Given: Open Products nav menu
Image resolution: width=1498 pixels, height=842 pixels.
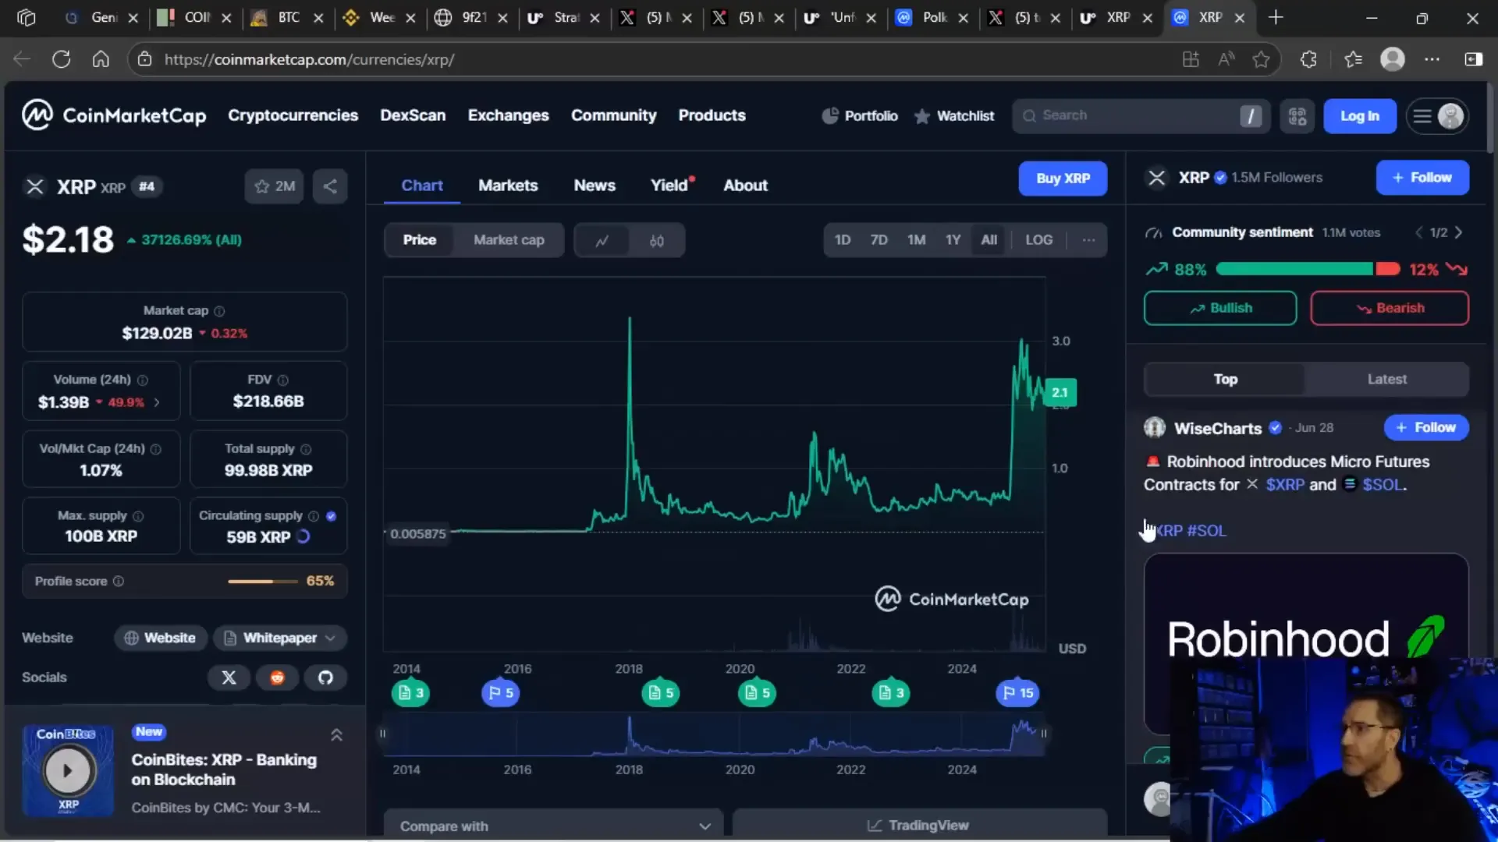Looking at the screenshot, I should [x=712, y=115].
